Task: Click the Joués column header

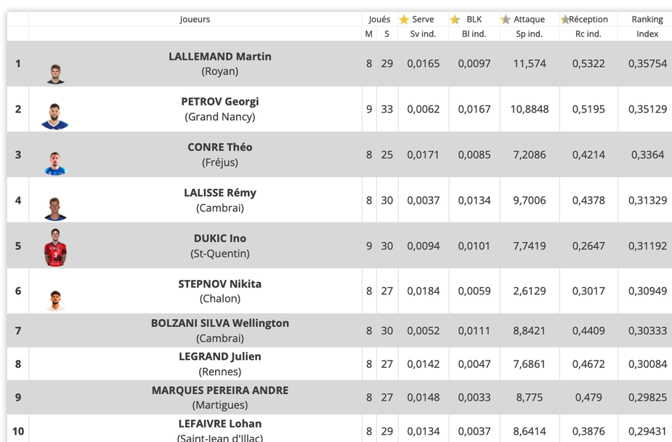Action: pos(379,20)
